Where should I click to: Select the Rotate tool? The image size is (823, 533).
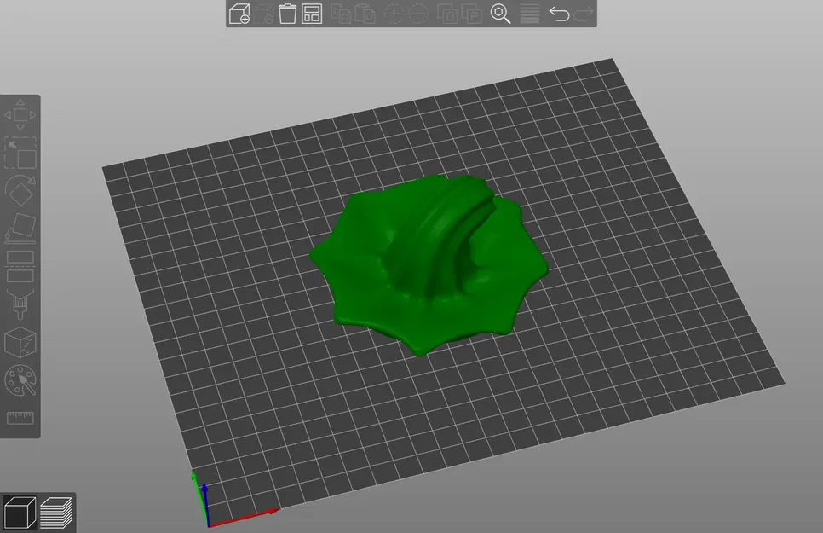[x=20, y=190]
